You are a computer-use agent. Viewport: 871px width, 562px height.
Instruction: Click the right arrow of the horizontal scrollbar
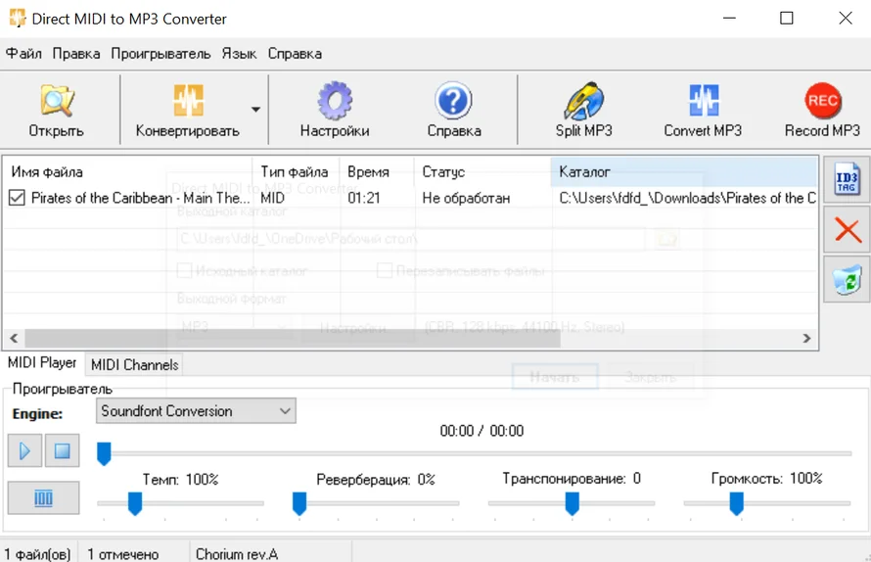coord(806,338)
